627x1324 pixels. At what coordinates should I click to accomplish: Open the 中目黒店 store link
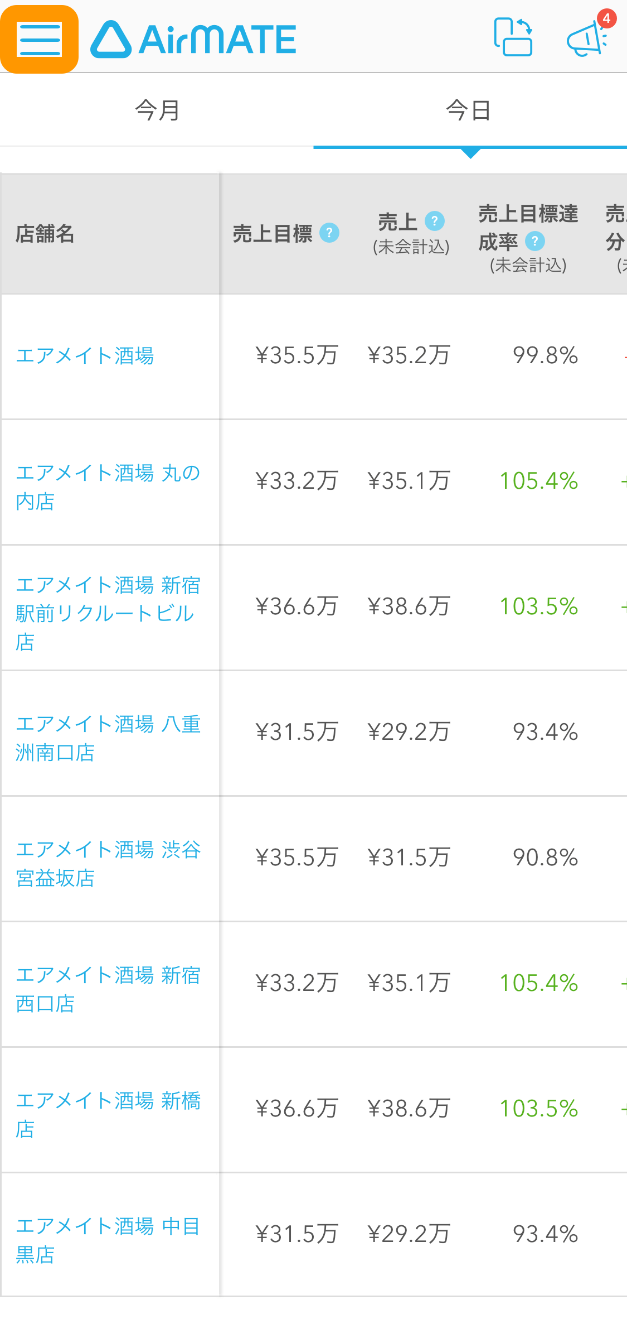[108, 1240]
